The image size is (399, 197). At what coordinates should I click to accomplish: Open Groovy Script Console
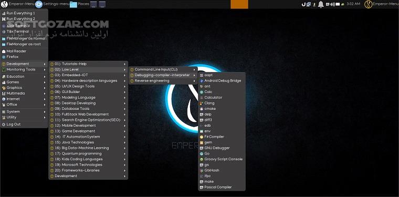click(x=222, y=159)
